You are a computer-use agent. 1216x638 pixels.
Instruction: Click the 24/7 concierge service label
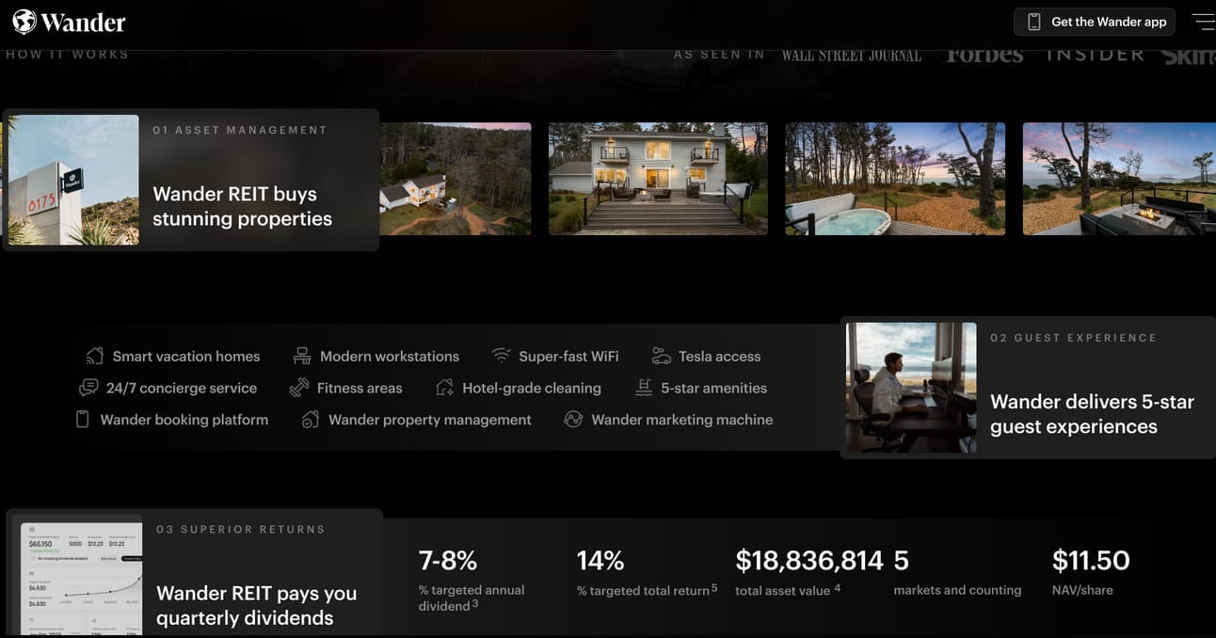click(x=182, y=388)
